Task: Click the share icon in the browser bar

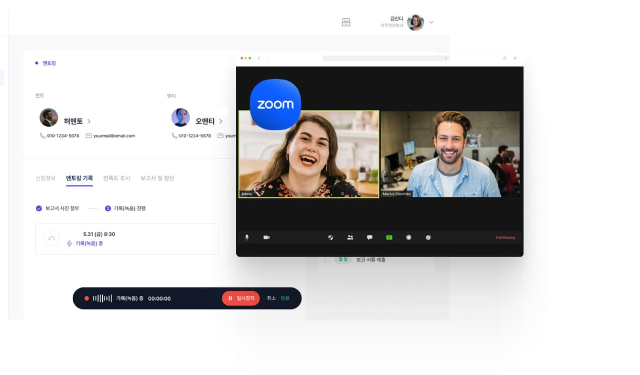Action: pos(505,58)
